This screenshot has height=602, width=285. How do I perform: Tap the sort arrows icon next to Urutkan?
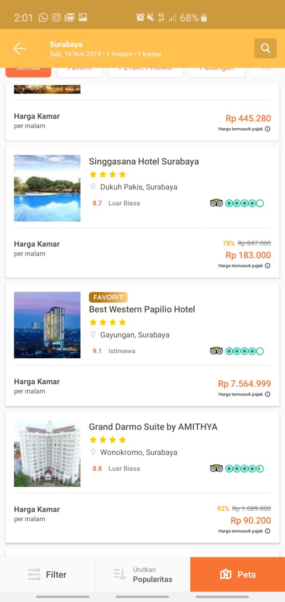coord(119,574)
